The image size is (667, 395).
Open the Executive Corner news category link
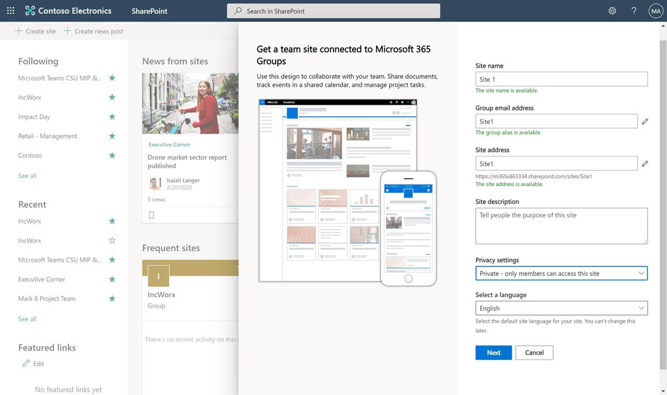[169, 144]
